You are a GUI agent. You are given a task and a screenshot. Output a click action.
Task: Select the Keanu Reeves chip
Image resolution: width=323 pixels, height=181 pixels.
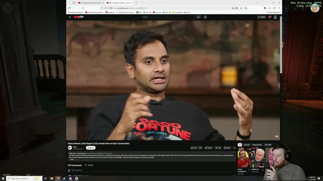257,145
